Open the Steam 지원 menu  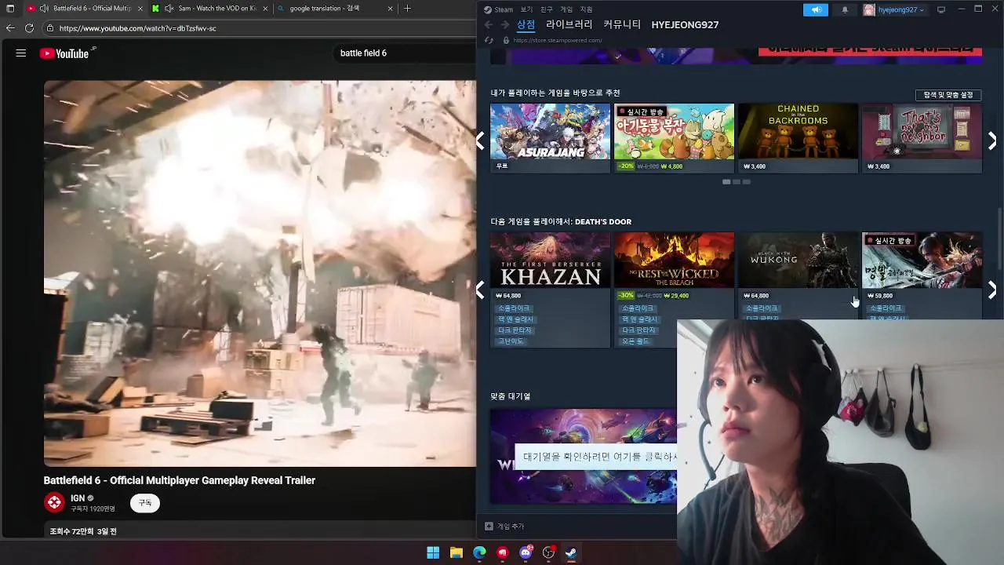point(587,9)
